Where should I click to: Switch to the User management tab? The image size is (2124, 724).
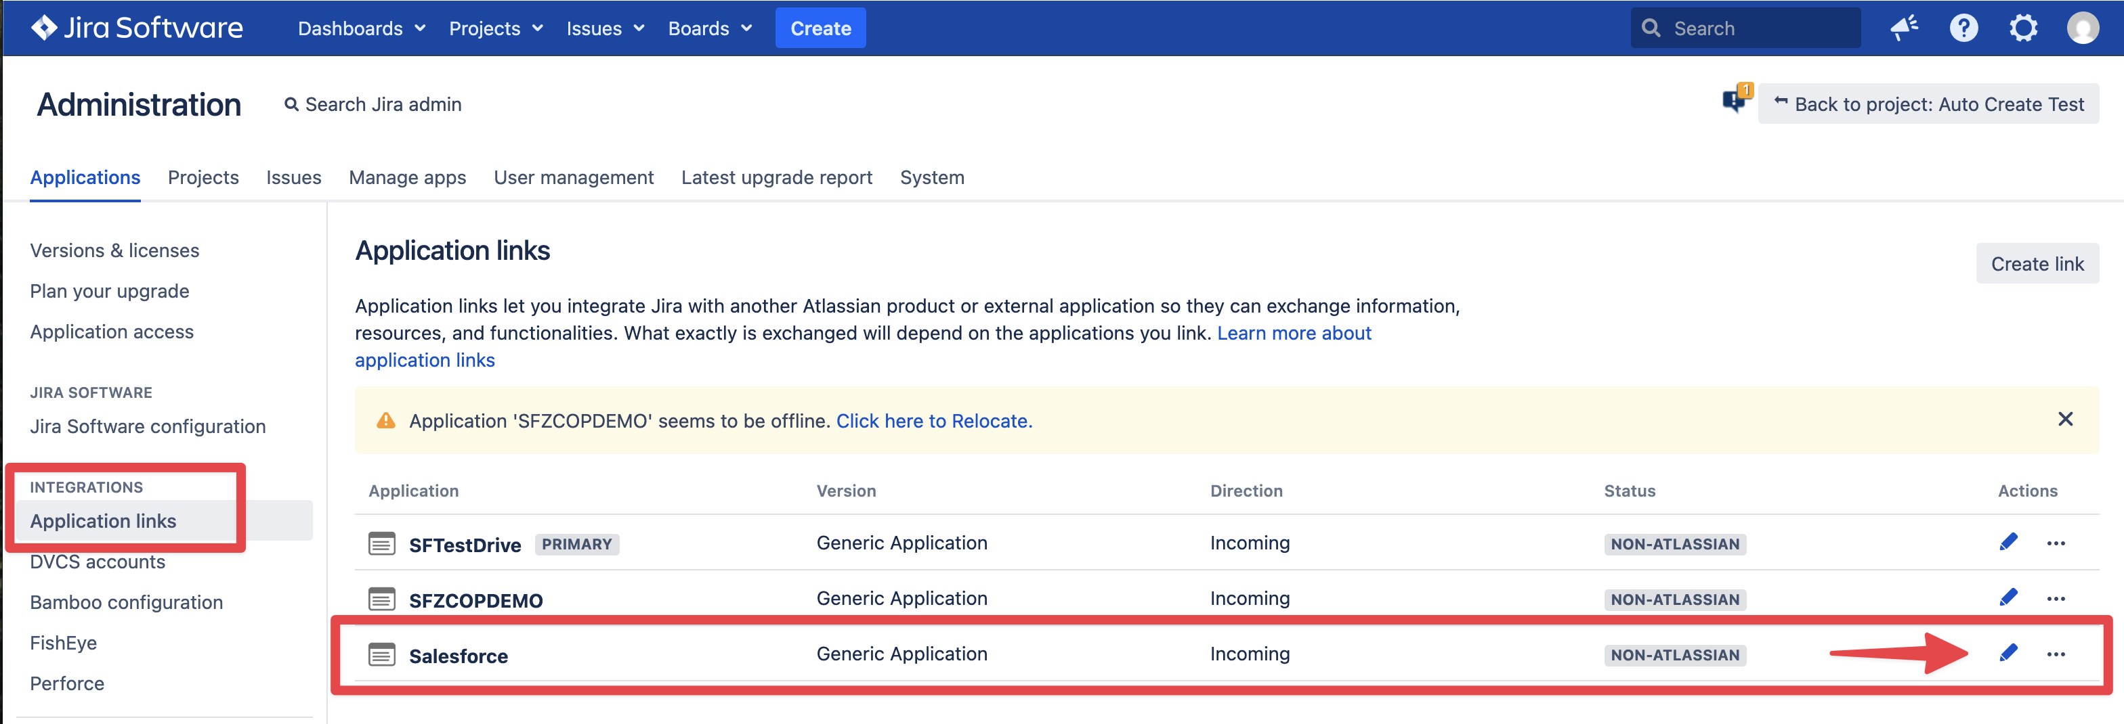[573, 177]
